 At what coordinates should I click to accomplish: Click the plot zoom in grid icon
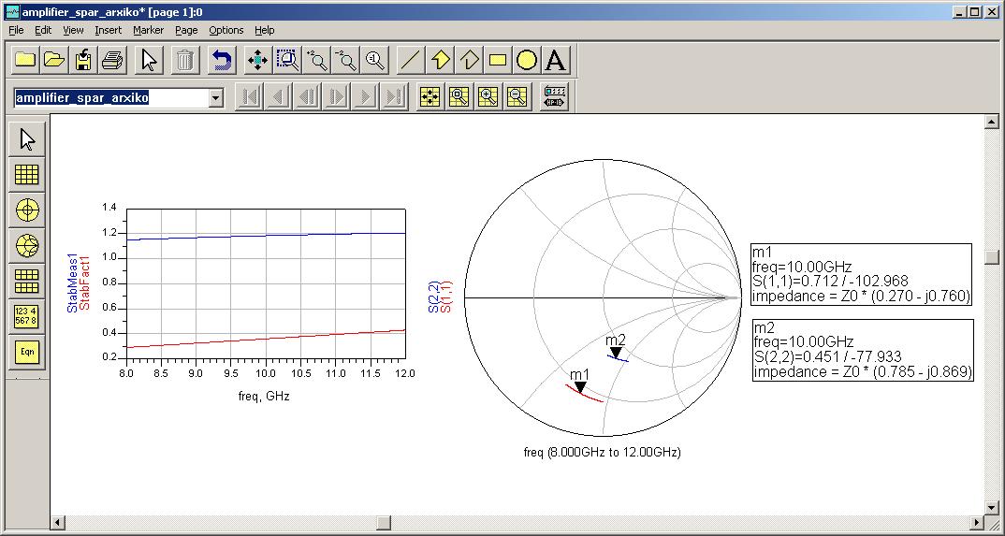[488, 97]
